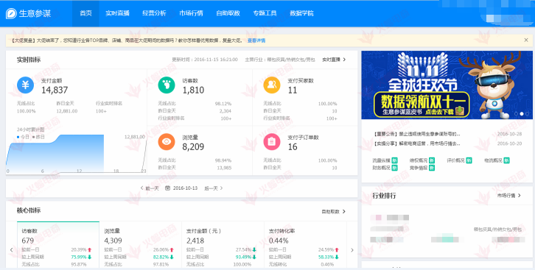Open the 维权概况 link
The width and height of the screenshot is (535, 270).
point(419,160)
